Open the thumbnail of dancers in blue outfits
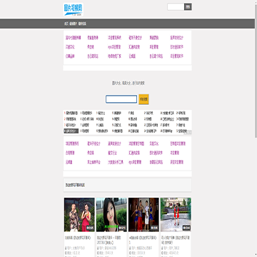Viewport: 257px width, 257px height. click(x=143, y=215)
